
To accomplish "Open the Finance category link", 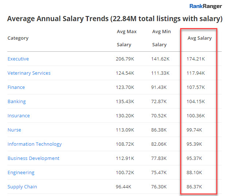I will [x=16, y=87].
